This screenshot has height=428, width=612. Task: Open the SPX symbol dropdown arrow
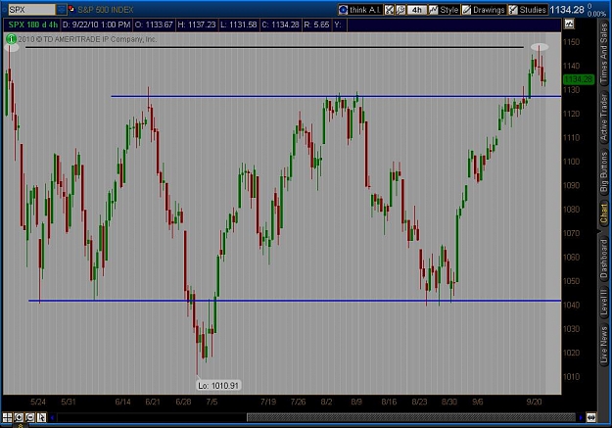[x=62, y=10]
